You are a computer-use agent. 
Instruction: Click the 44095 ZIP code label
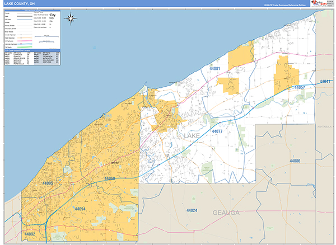click(x=47, y=183)
